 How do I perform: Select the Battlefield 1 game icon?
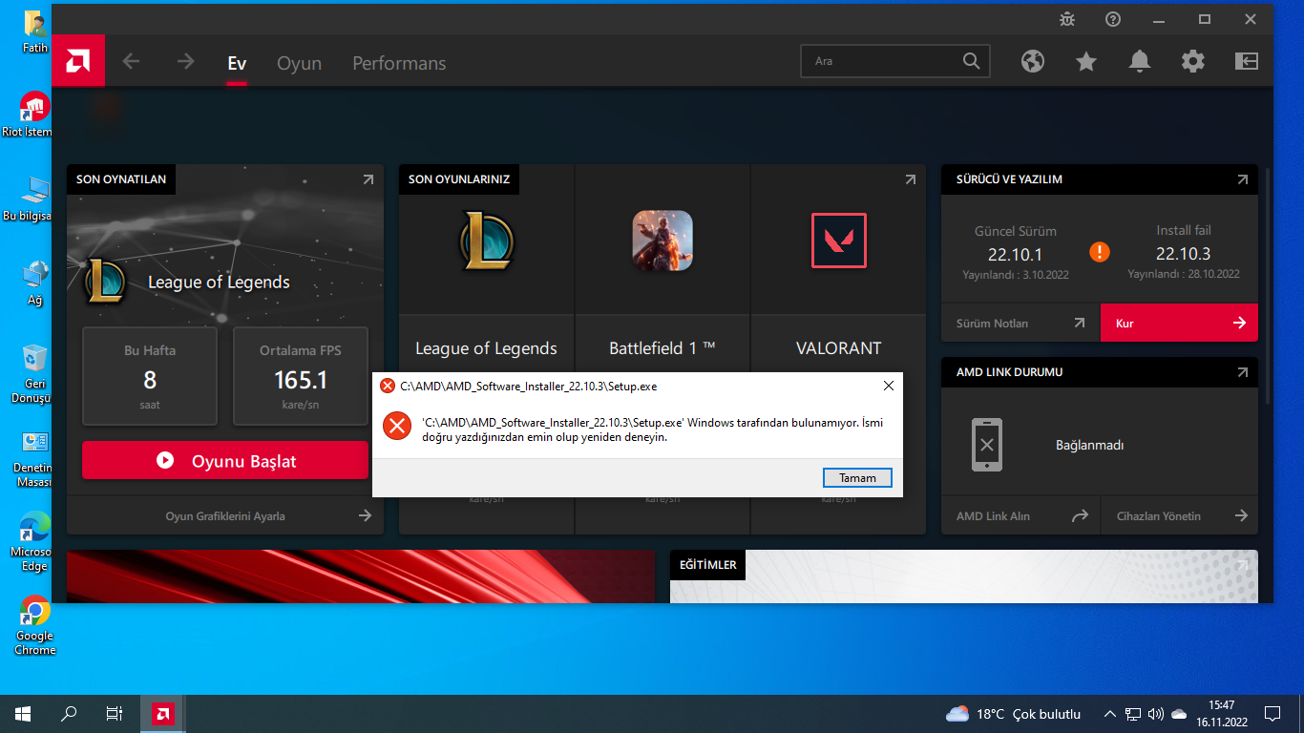(663, 240)
